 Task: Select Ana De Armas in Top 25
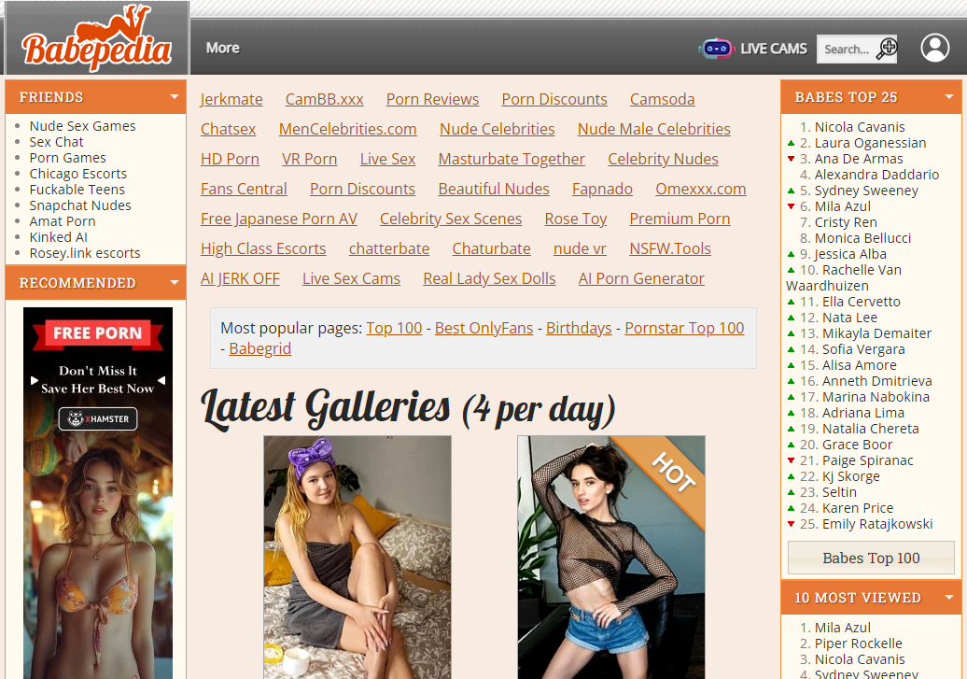tap(859, 159)
